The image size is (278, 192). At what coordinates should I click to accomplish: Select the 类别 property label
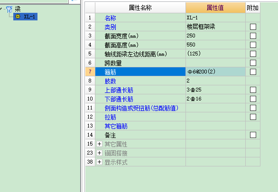tap(110, 27)
